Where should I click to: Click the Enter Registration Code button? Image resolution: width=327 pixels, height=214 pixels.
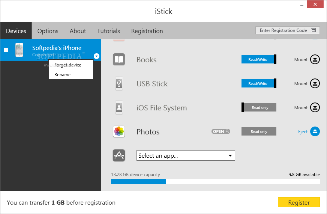click(288, 30)
